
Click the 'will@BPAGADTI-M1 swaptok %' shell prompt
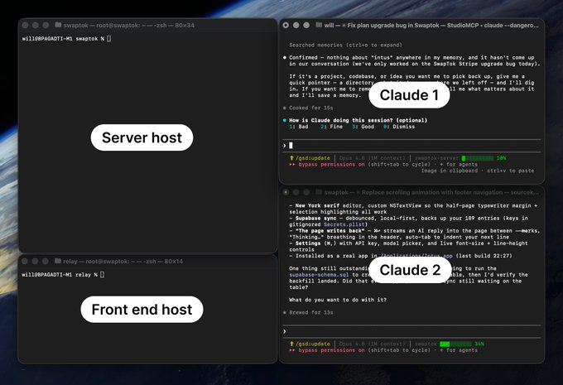click(63, 38)
